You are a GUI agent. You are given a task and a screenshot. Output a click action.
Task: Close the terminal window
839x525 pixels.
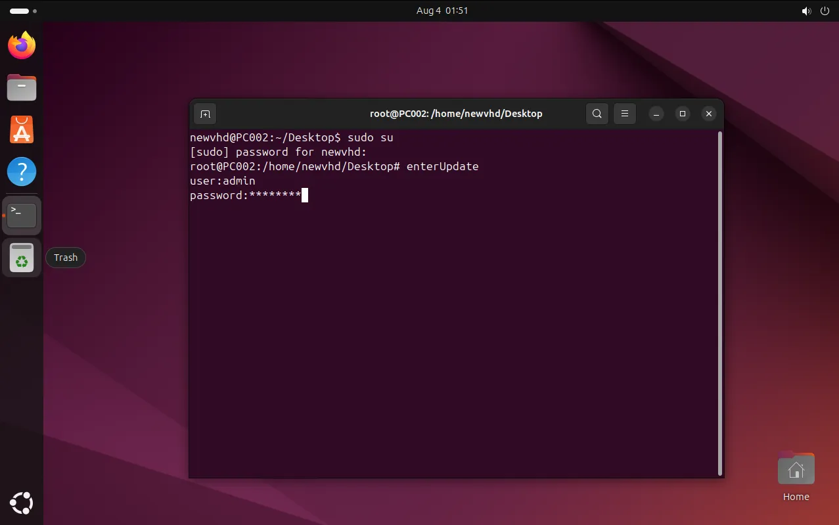708,114
